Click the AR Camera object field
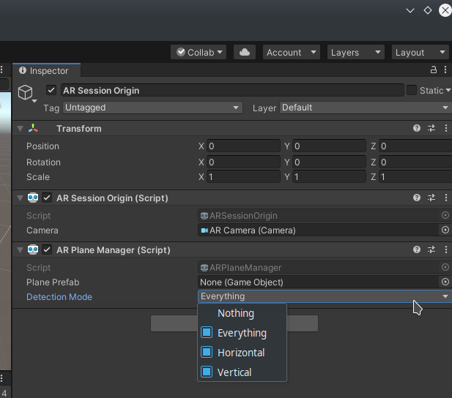Image resolution: width=452 pixels, height=398 pixels. (x=318, y=230)
